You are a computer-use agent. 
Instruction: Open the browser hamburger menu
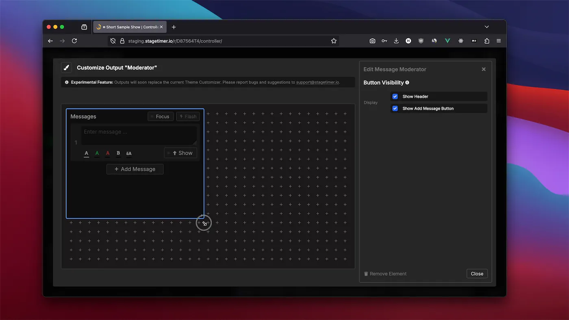pos(499,41)
